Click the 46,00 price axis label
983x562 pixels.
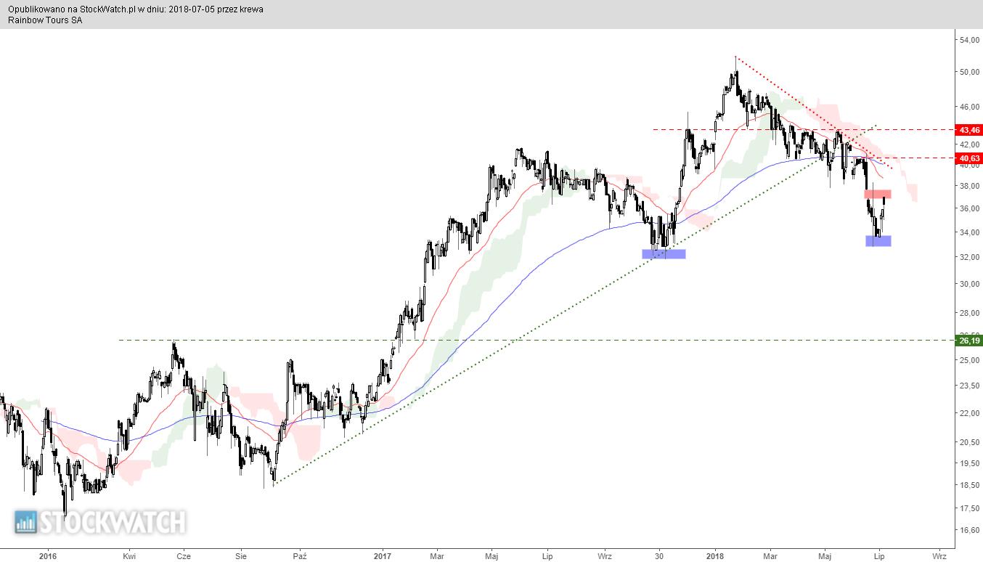click(x=970, y=107)
